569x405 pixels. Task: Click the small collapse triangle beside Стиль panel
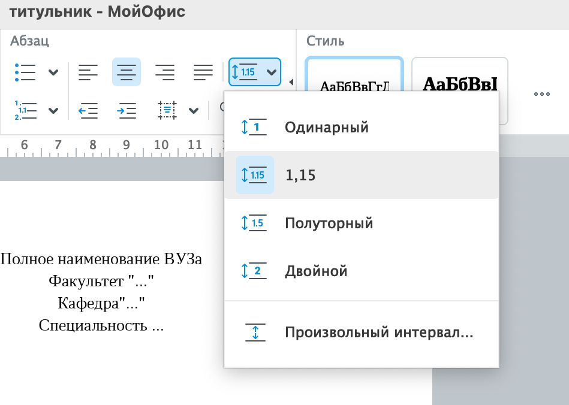291,82
